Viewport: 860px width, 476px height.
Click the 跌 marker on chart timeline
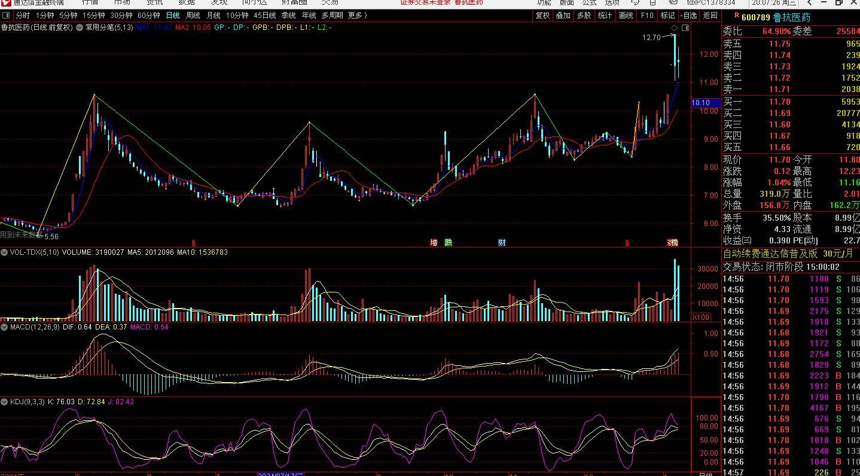point(449,242)
